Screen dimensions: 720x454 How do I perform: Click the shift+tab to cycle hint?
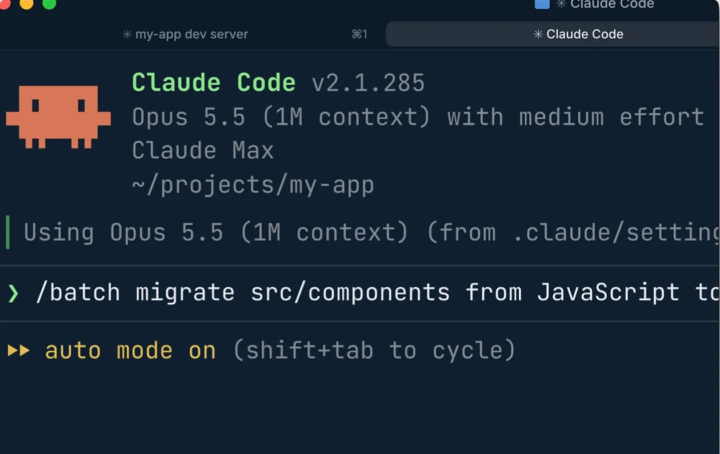(374, 350)
